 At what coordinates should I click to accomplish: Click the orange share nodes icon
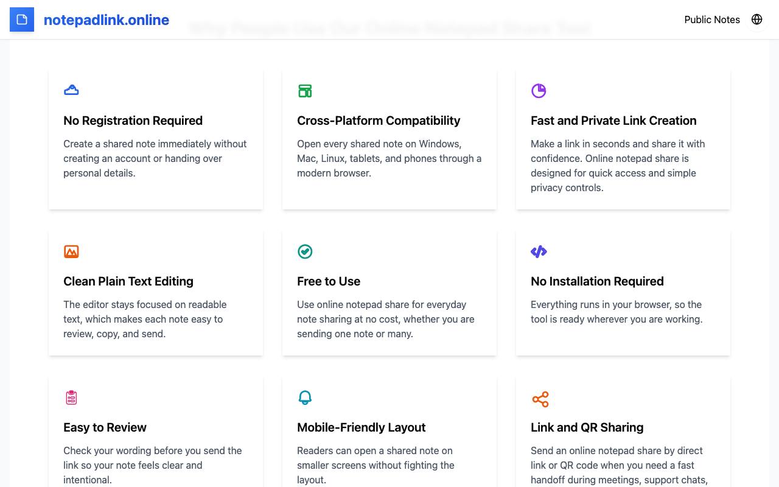pyautogui.click(x=540, y=399)
